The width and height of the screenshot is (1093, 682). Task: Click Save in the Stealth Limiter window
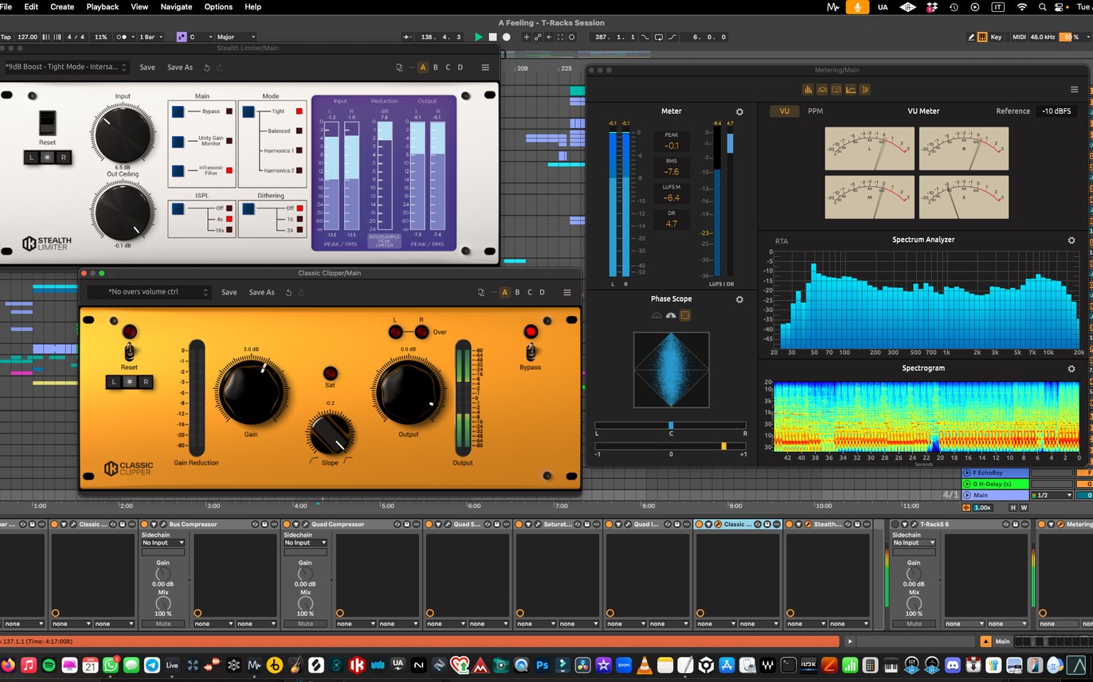[x=147, y=68]
